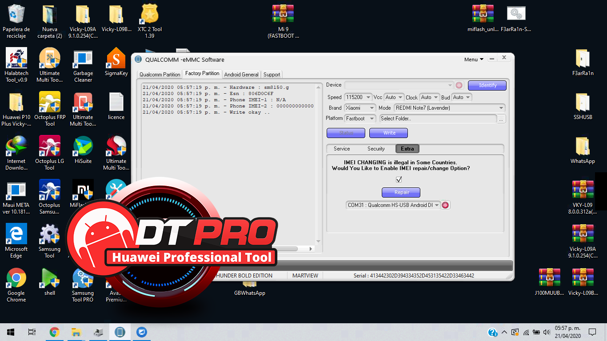
Task: Select the Octoplus FRP Tool shortcut
Action: point(50,109)
